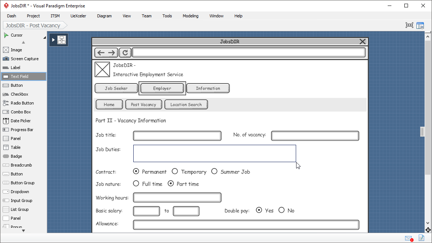Image resolution: width=432 pixels, height=243 pixels.
Task: Click the diagram navigator thumbnail icon
Action: point(421,25)
